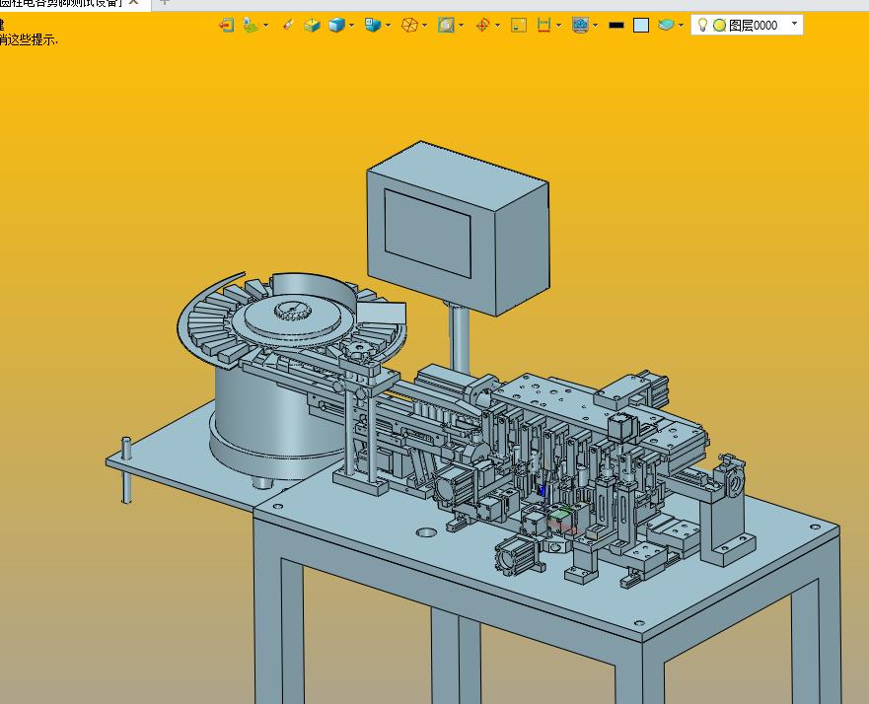Select the small post on the side platform
This screenshot has width=869, height=704.
126,469
